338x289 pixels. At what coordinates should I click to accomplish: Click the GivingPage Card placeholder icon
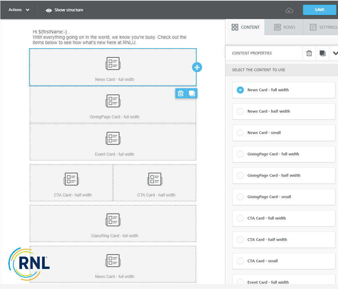point(113,101)
